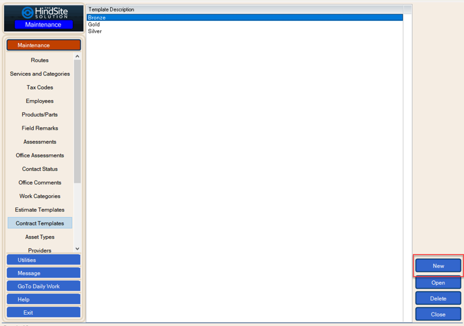Screen dimensions: 464x326
Task: Delete the selected contract template
Action: point(438,298)
